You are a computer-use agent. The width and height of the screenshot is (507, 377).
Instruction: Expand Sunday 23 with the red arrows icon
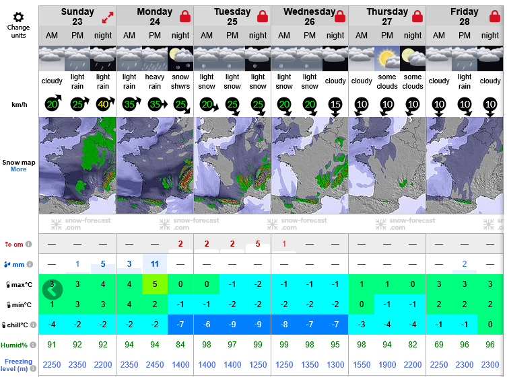click(108, 17)
